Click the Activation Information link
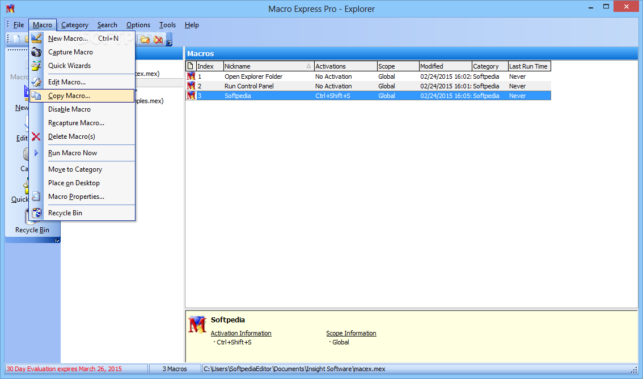Image resolution: width=643 pixels, height=379 pixels. tap(241, 333)
